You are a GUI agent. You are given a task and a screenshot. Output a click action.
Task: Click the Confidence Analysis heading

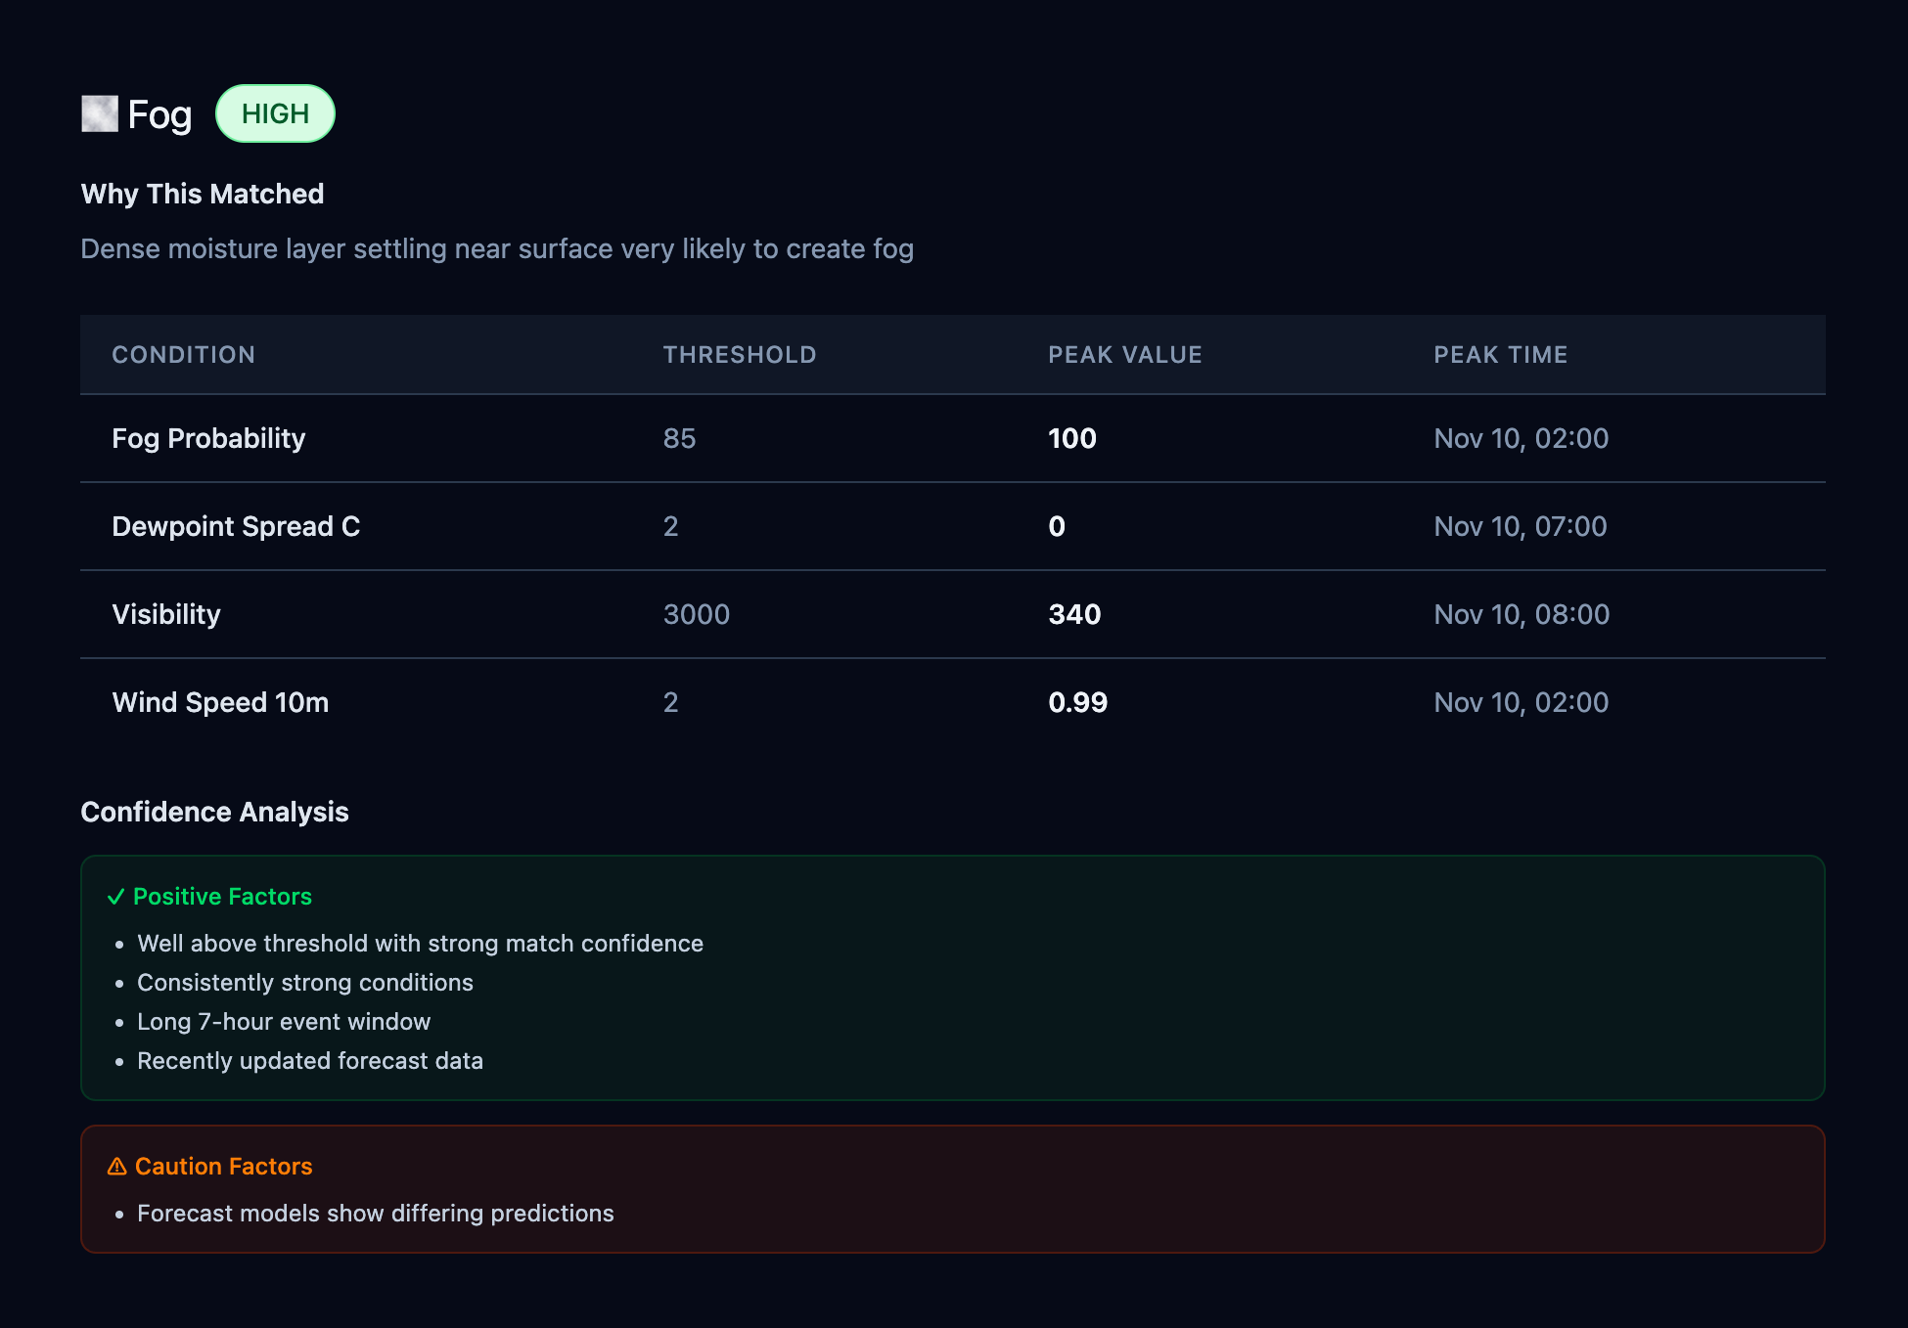pos(214,811)
